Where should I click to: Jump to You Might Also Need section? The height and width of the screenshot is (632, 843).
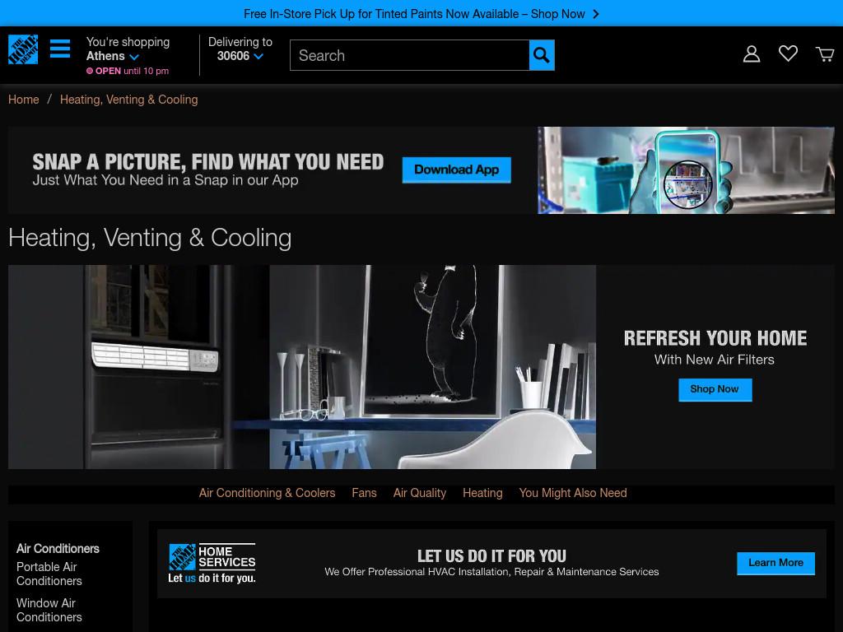click(x=573, y=493)
